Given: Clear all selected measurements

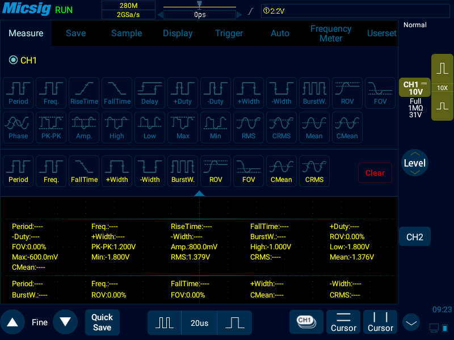Looking at the screenshot, I should pos(375,173).
